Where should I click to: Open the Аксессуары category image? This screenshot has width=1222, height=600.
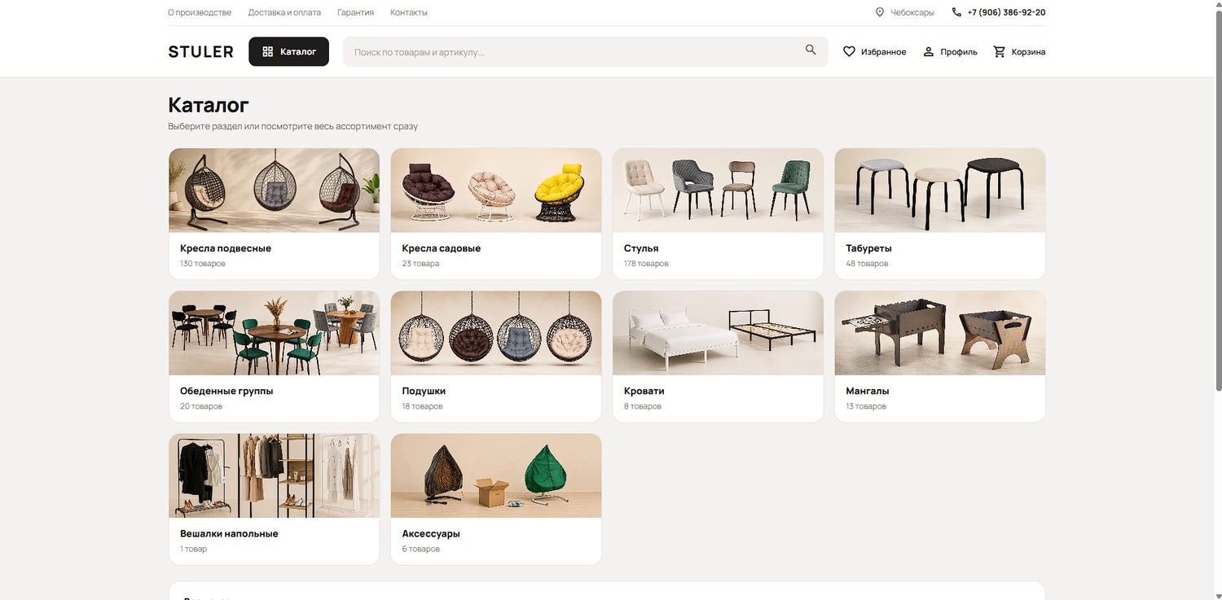coord(496,475)
